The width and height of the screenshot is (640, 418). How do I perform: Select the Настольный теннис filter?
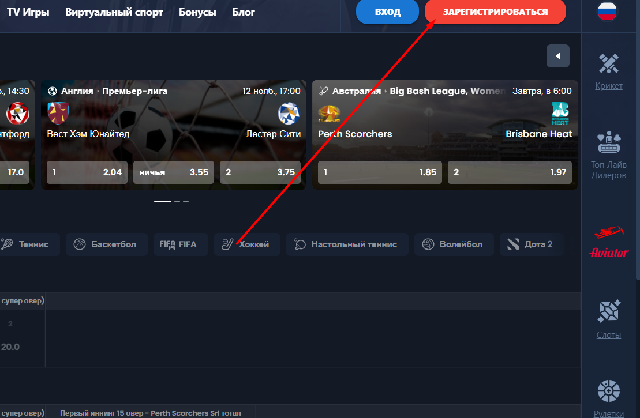pos(347,244)
